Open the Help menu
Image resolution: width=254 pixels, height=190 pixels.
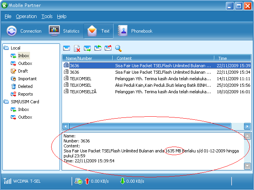(x=62, y=17)
